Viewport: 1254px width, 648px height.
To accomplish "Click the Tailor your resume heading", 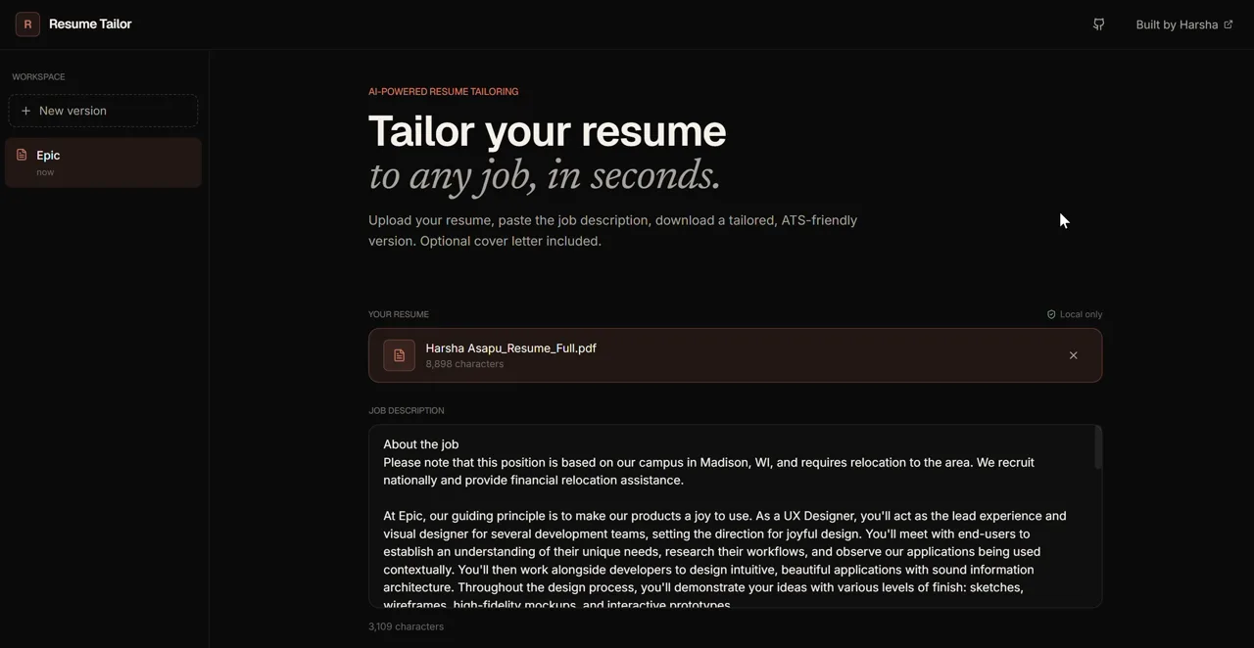I will click(x=547, y=131).
